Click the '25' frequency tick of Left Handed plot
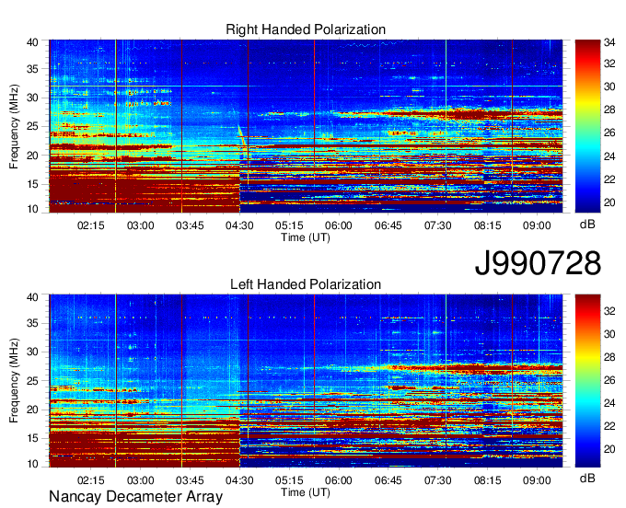Viewport: 626px width, 508px height. (x=32, y=381)
